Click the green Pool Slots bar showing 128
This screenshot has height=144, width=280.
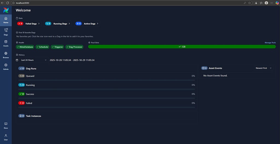coord(182,47)
